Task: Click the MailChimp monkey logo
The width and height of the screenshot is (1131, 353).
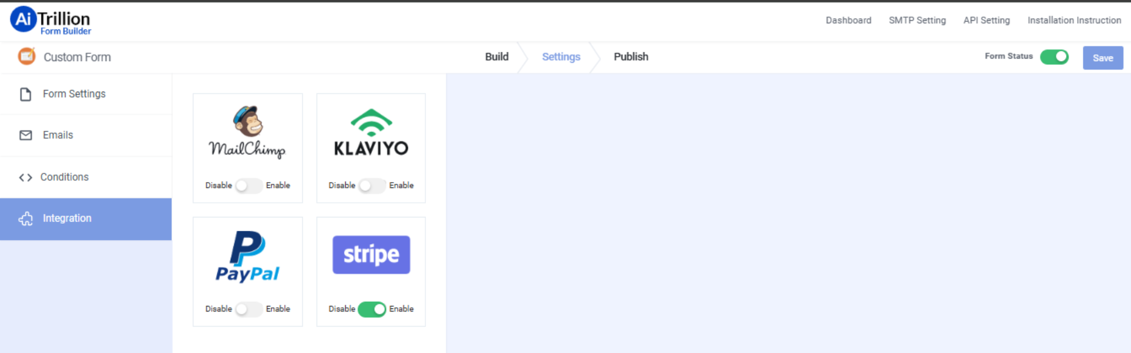Action: coord(247,132)
